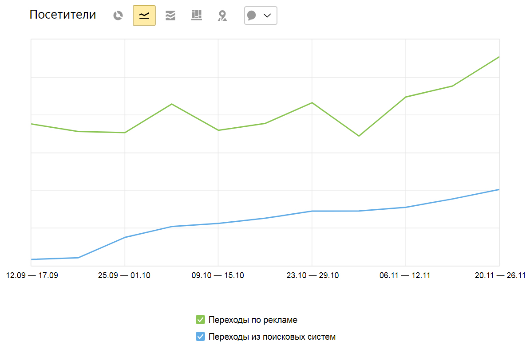The width and height of the screenshot is (530, 353).
Task: Click the Переходы из поисковых систем legend label
Action: tap(272, 337)
